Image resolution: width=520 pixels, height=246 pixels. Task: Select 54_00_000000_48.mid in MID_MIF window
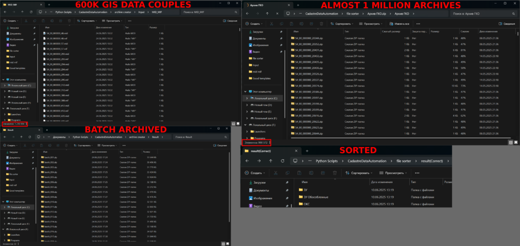(x=55, y=33)
